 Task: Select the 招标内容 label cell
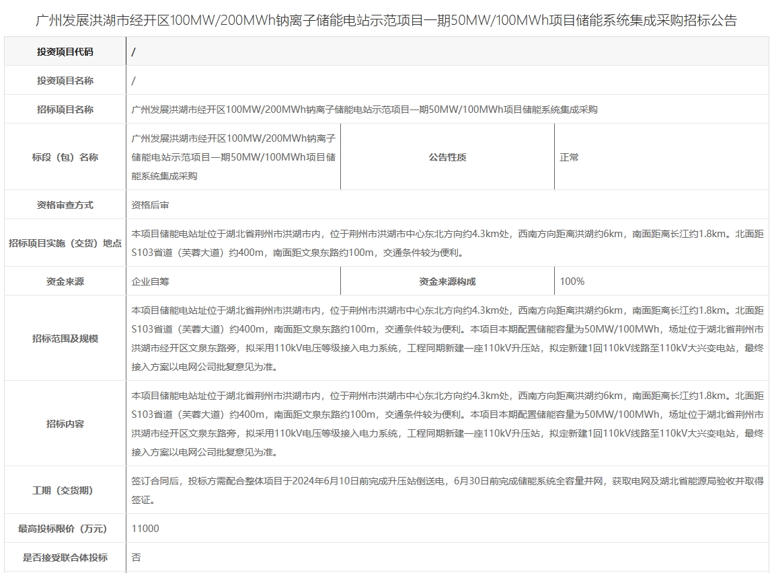65,423
